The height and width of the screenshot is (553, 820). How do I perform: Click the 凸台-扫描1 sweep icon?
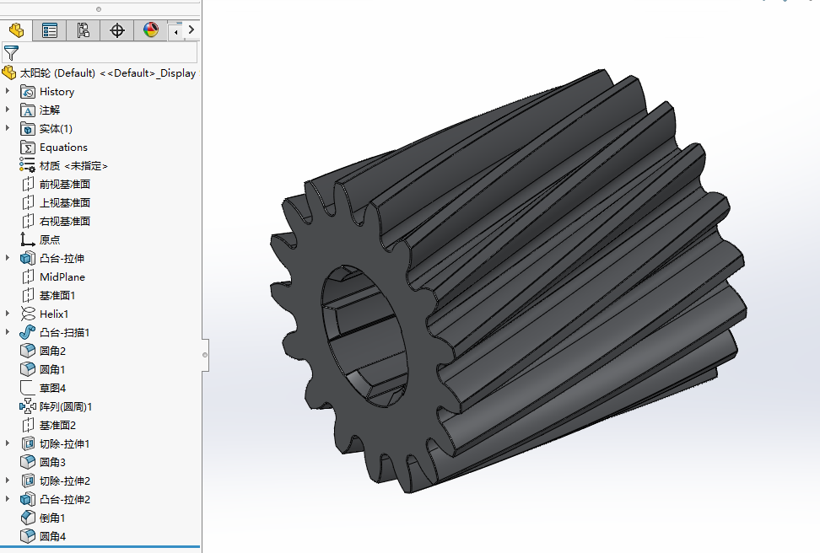coord(28,332)
